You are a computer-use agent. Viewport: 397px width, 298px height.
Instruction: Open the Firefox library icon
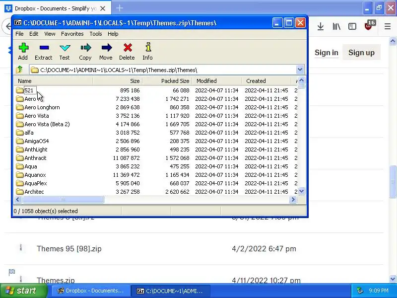click(x=336, y=26)
